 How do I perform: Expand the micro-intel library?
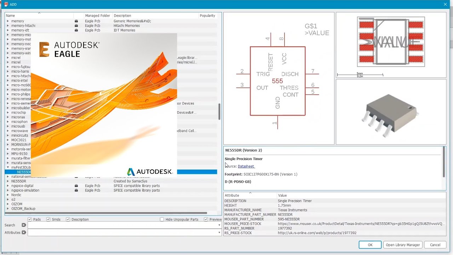pyautogui.click(x=8, y=81)
